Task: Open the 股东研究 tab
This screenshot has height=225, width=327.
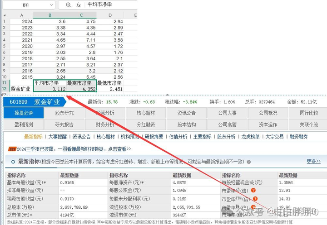Action: click(64, 113)
